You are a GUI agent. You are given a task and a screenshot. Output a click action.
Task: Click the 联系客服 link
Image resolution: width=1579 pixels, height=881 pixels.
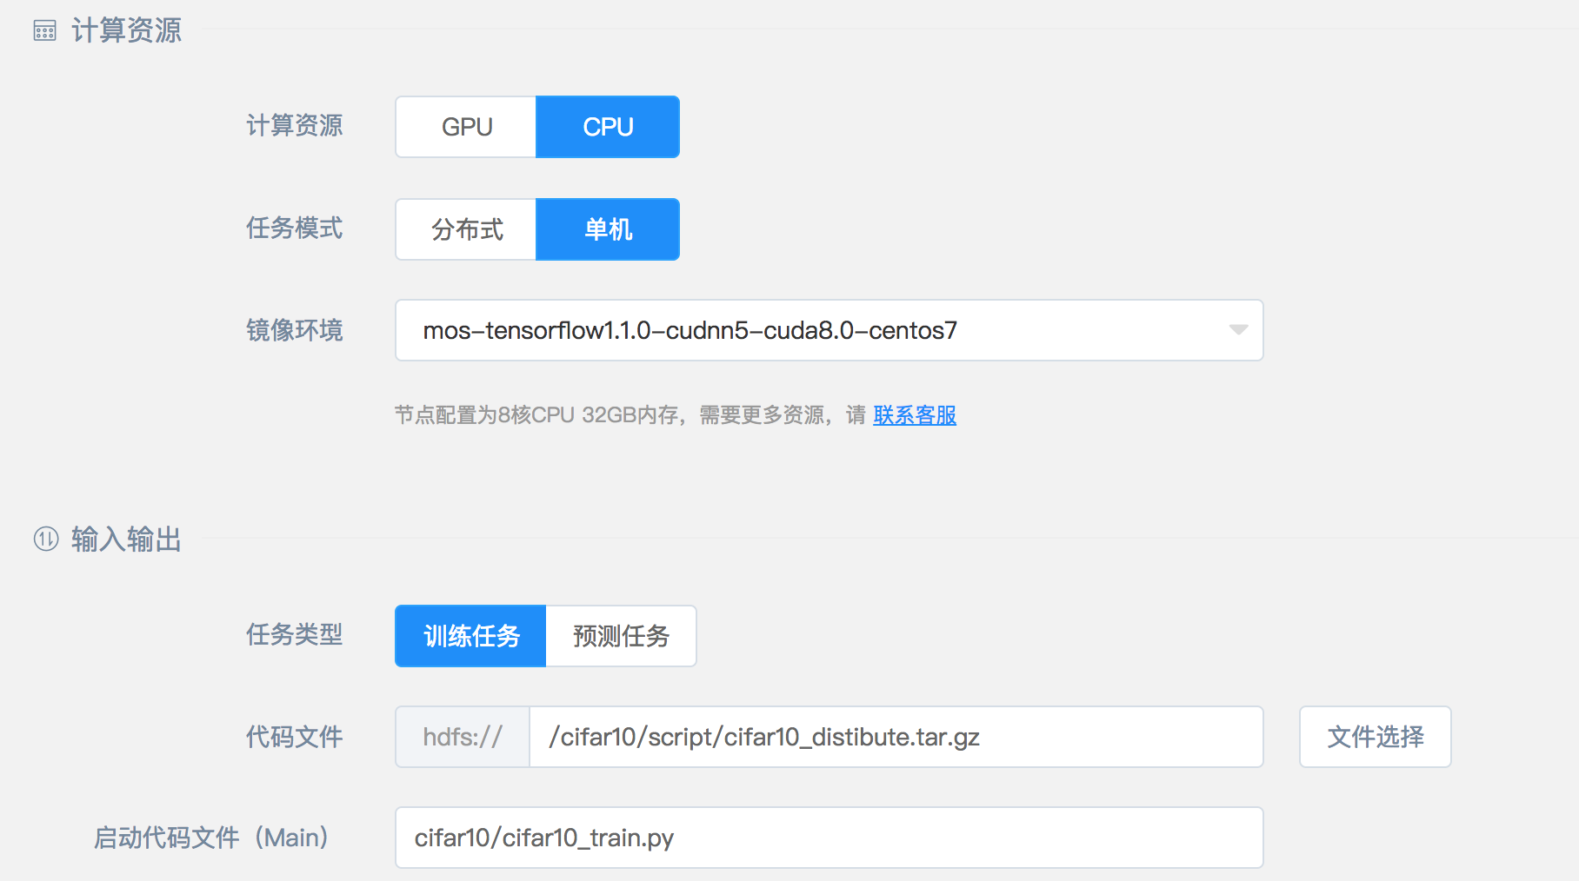point(915,415)
